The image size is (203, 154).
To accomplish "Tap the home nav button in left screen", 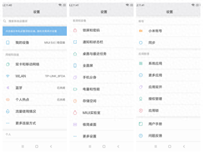I will click(x=37, y=146).
